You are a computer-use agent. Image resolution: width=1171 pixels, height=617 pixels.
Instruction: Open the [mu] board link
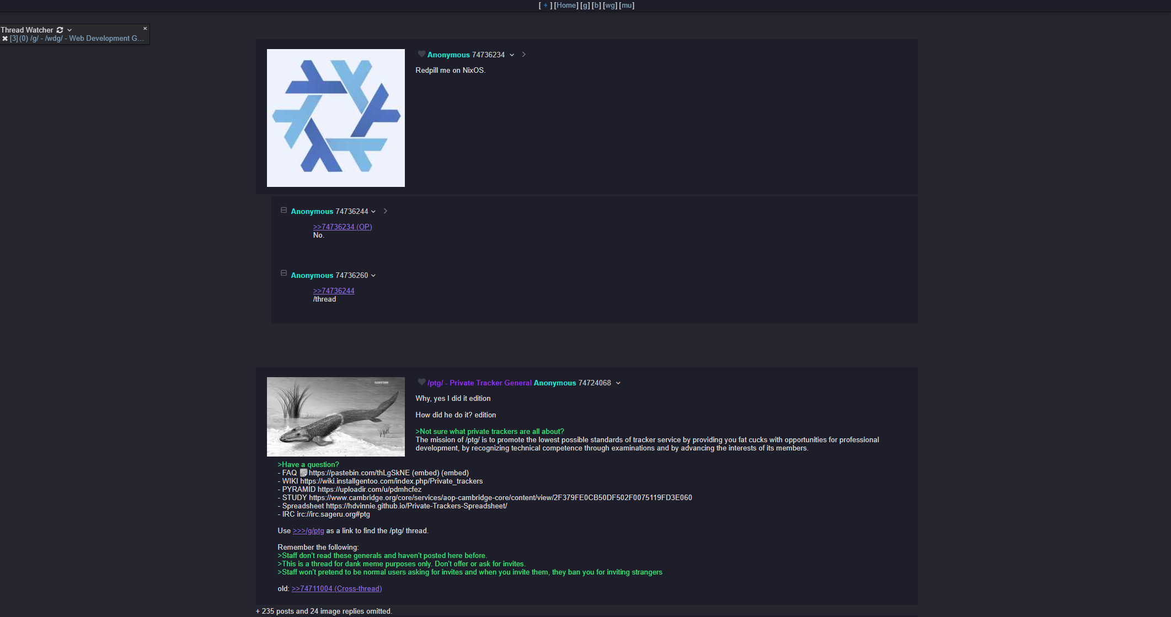click(627, 6)
